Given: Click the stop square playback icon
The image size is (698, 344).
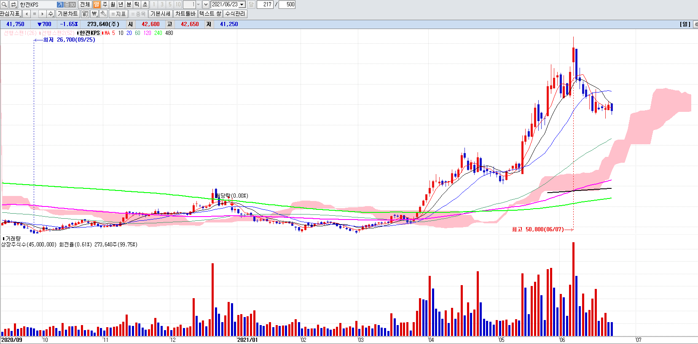Looking at the screenshot, I should (x=35, y=14).
